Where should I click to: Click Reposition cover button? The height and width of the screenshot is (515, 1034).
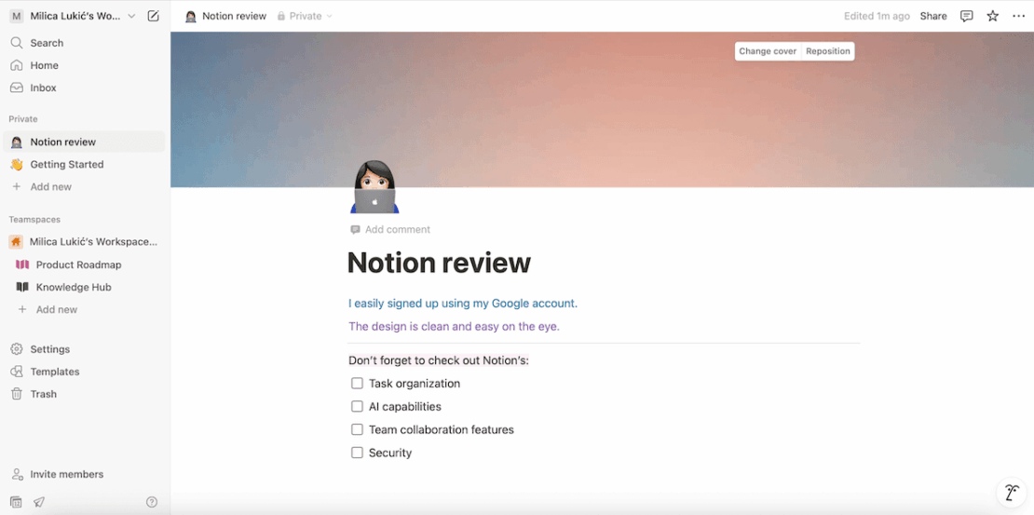[827, 51]
